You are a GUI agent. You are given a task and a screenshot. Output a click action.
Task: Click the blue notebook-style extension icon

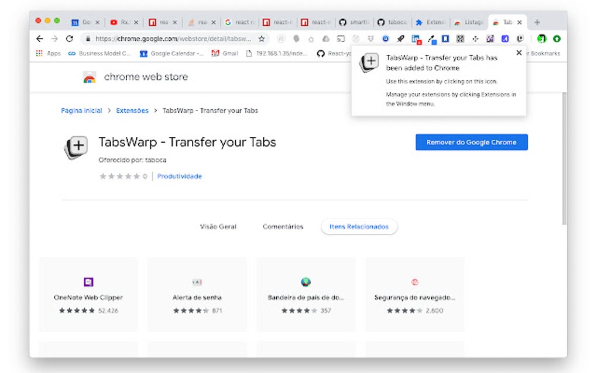click(446, 39)
